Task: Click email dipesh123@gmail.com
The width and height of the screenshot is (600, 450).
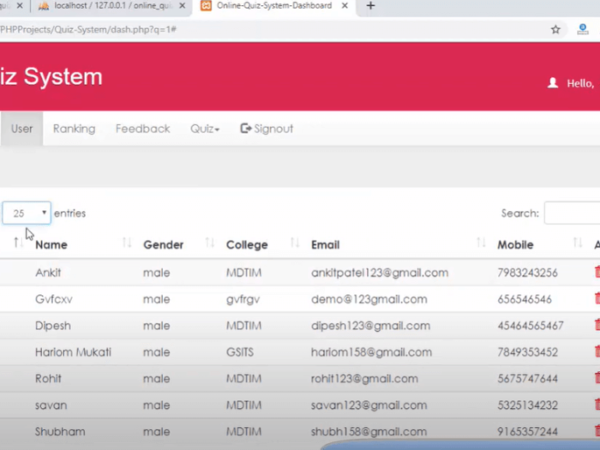Action: pos(370,326)
